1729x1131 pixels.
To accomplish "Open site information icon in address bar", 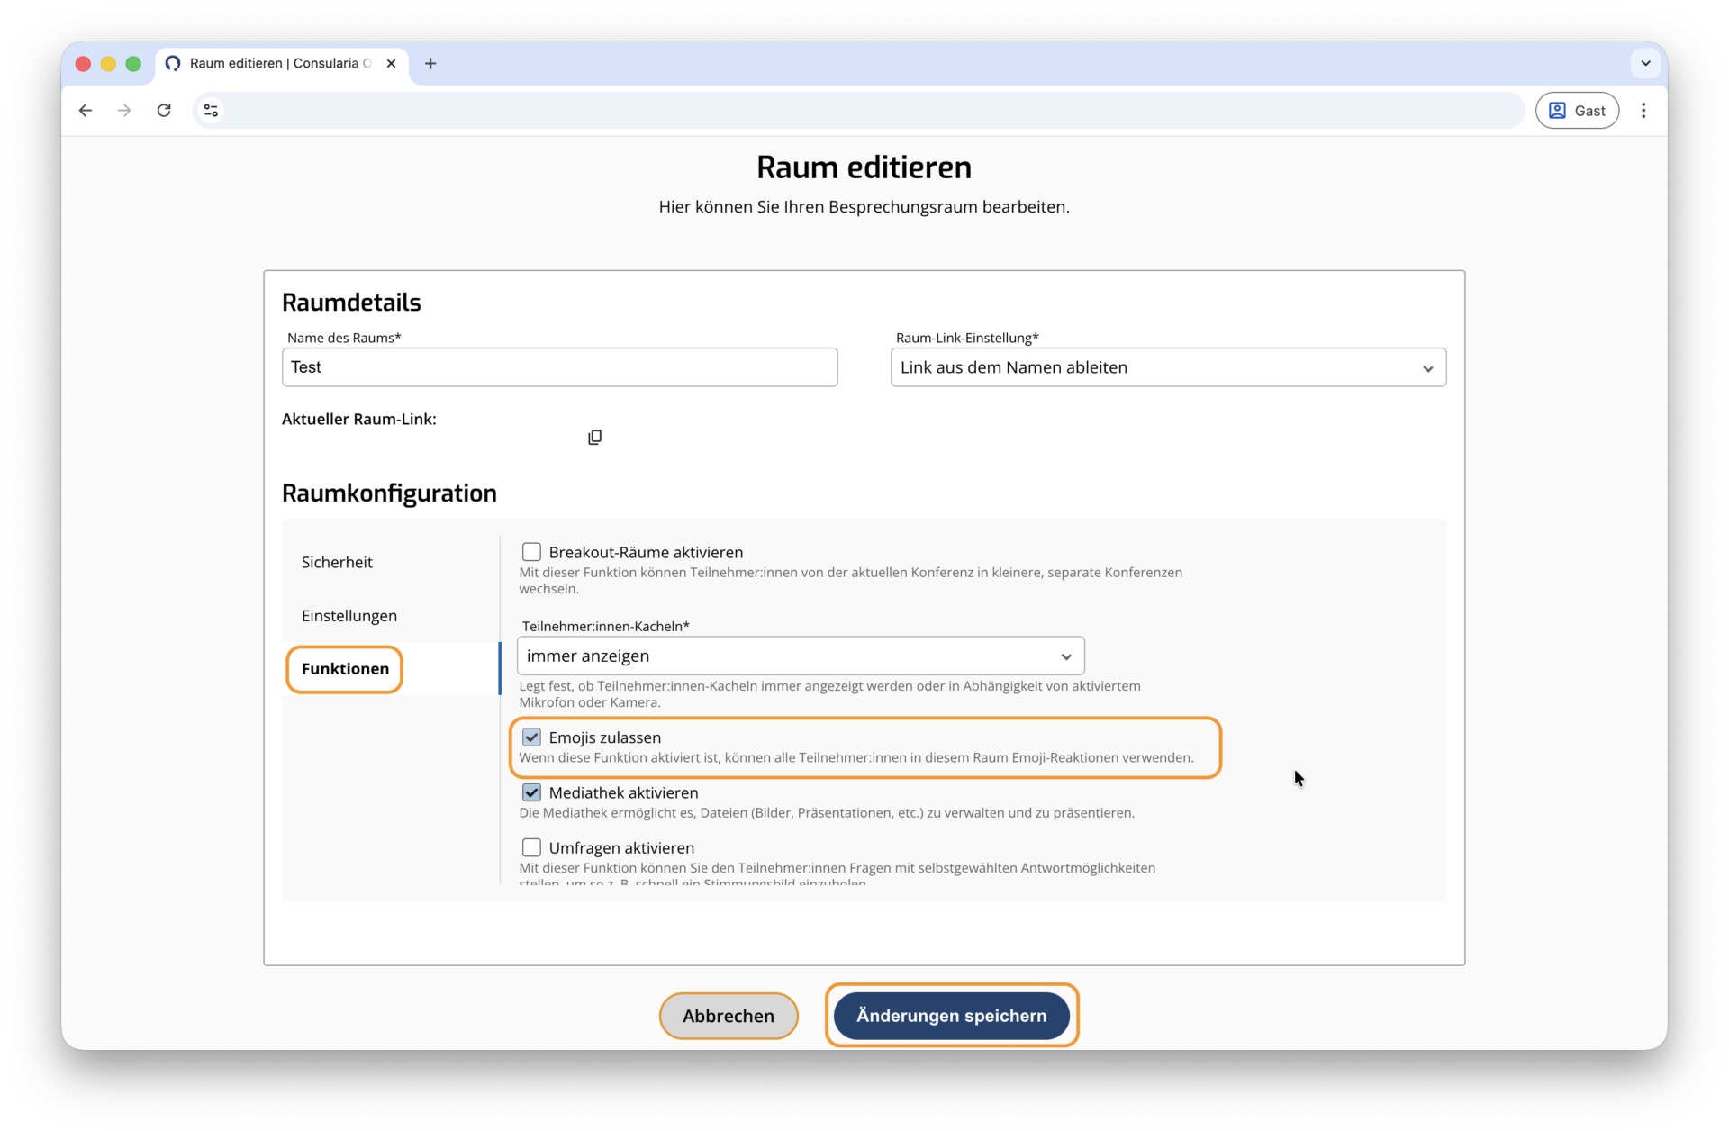I will pos(211,111).
